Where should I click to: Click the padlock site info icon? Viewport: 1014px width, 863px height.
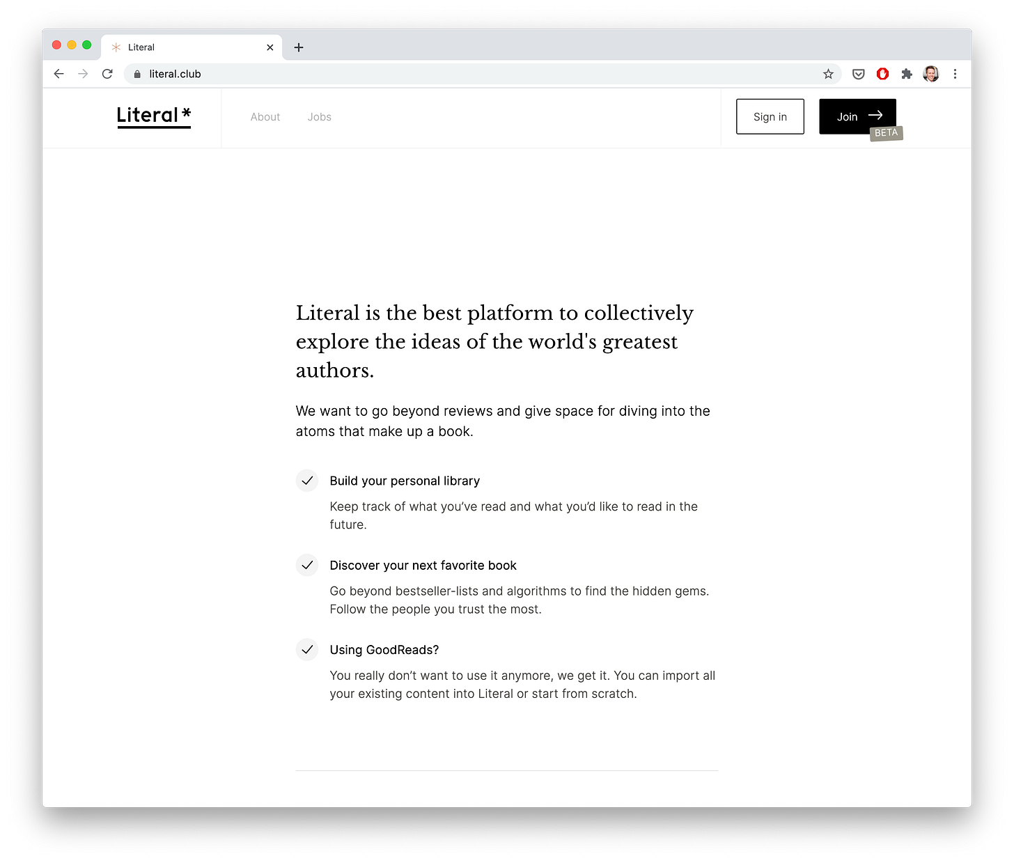(137, 74)
